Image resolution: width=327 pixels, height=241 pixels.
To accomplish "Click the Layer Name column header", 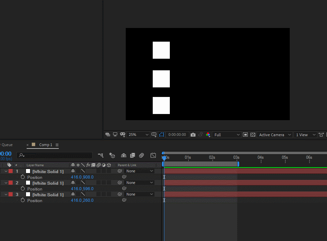I will [x=35, y=165].
